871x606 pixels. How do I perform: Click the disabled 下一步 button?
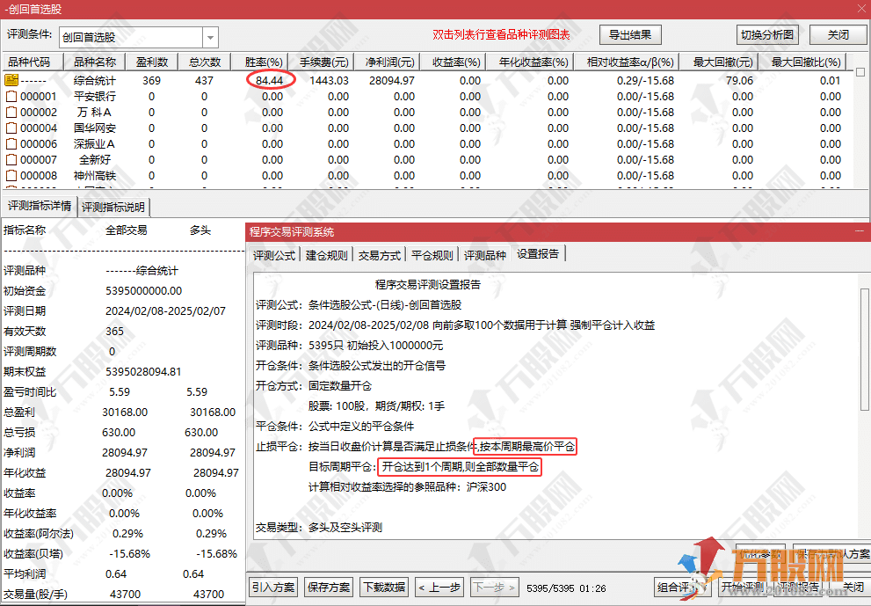tap(495, 588)
